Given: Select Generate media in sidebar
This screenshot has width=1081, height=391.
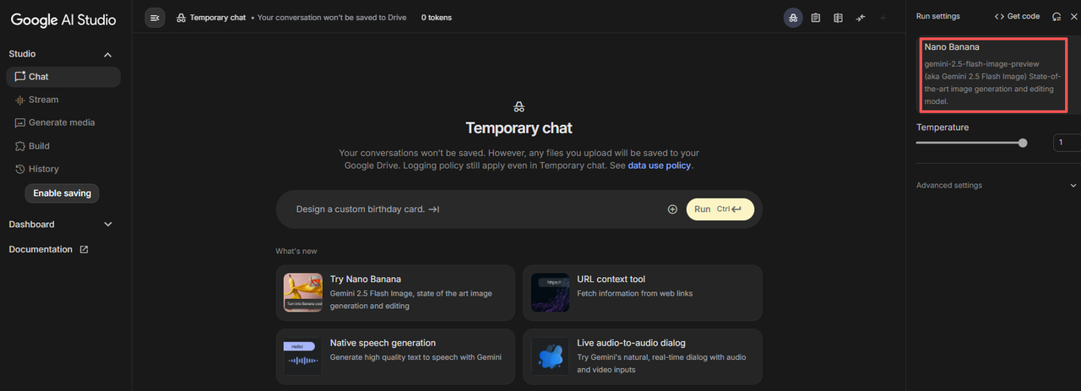Looking at the screenshot, I should (x=61, y=122).
